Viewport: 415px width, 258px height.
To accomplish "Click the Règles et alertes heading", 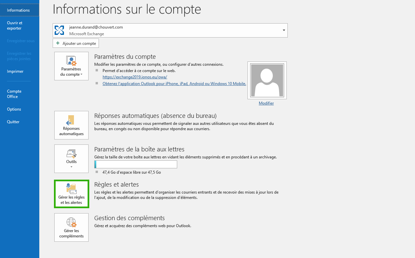I will pyautogui.click(x=117, y=185).
